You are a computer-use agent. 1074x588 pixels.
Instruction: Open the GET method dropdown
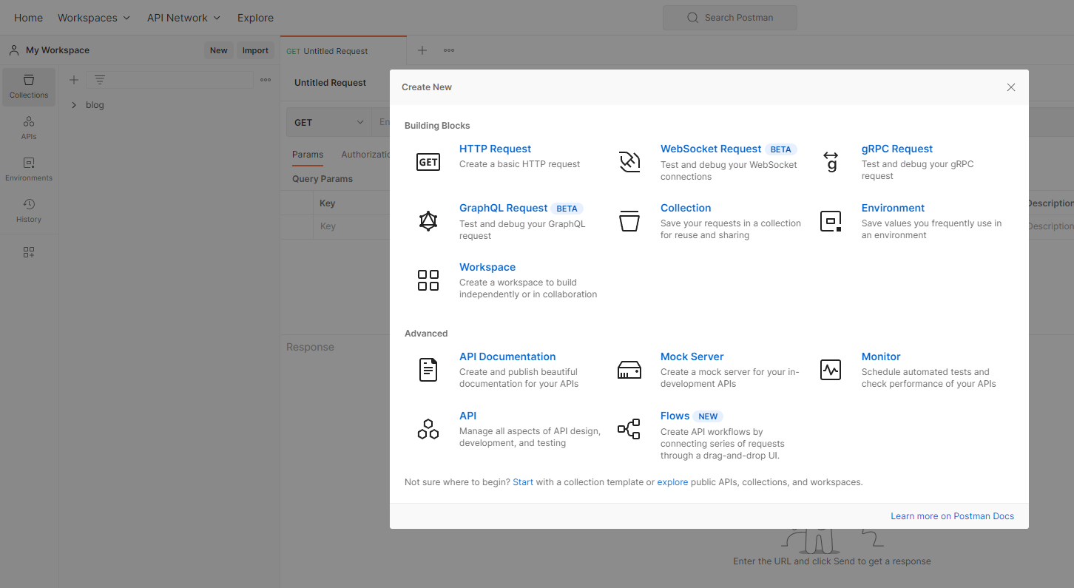click(328, 122)
